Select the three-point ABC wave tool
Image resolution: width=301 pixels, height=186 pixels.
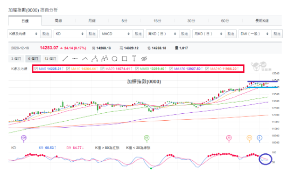click(x=95, y=58)
